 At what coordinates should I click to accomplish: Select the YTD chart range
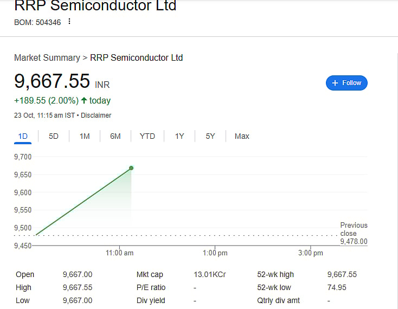(x=147, y=136)
